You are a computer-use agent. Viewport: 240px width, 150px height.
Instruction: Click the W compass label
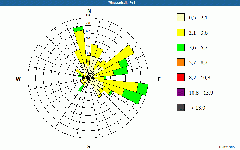pyautogui.click(x=18, y=79)
